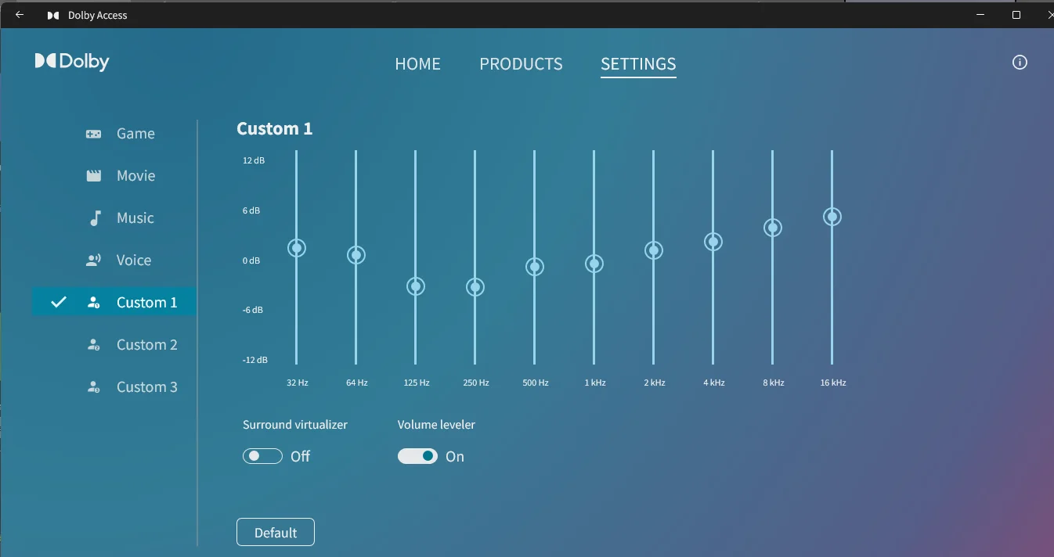Turn off Volume leveler switch
This screenshot has height=557, width=1054.
point(417,456)
